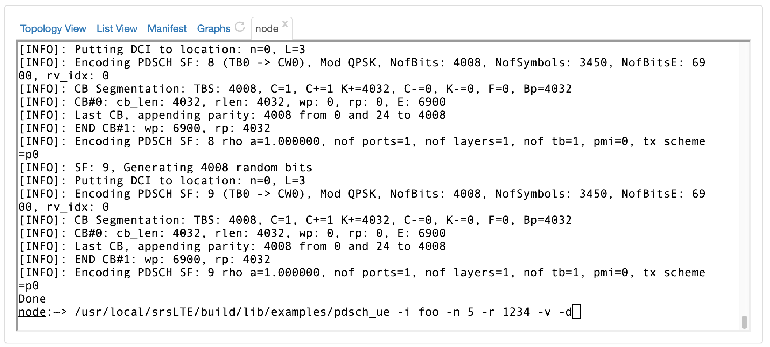Click the terminal scrollbar thumb
This screenshot has height=347, width=770.
coord(744,322)
